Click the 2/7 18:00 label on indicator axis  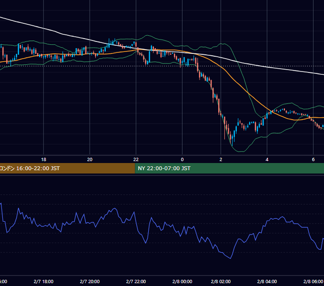click(x=44, y=281)
